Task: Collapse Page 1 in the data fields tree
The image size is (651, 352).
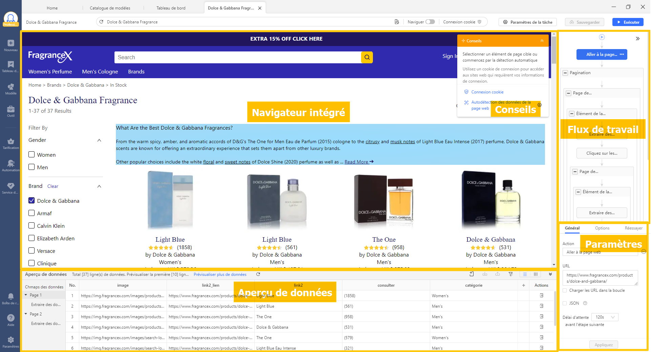Action: [26, 295]
